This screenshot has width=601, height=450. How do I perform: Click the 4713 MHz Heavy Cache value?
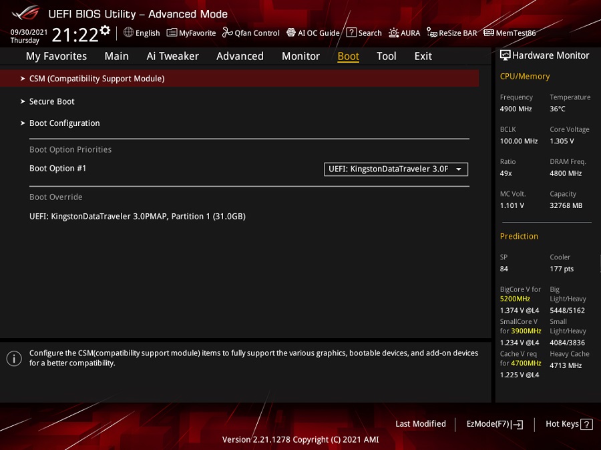click(x=566, y=365)
